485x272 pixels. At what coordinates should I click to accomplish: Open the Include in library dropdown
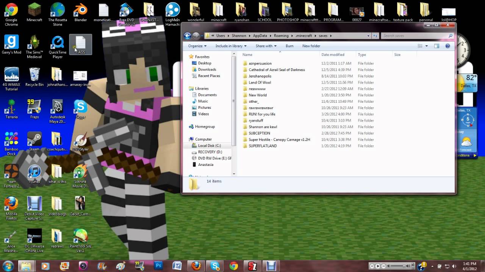pyautogui.click(x=231, y=46)
